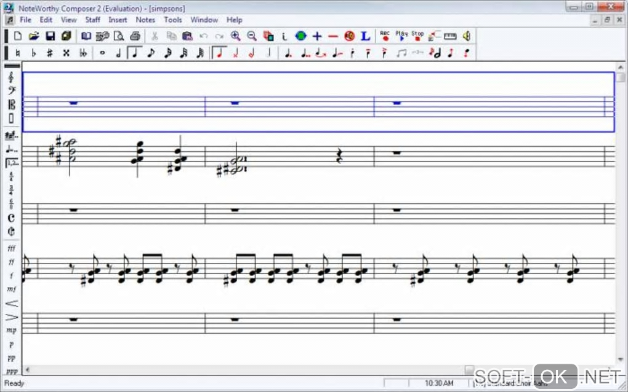
Task: Toggle the dotted note modifier
Action: click(x=288, y=53)
